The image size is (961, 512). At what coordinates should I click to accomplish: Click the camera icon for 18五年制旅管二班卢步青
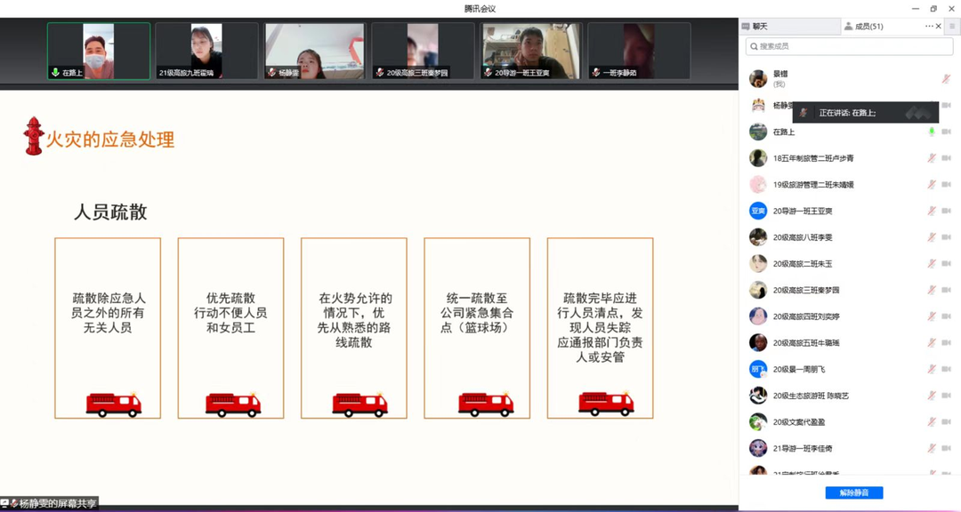click(x=946, y=158)
